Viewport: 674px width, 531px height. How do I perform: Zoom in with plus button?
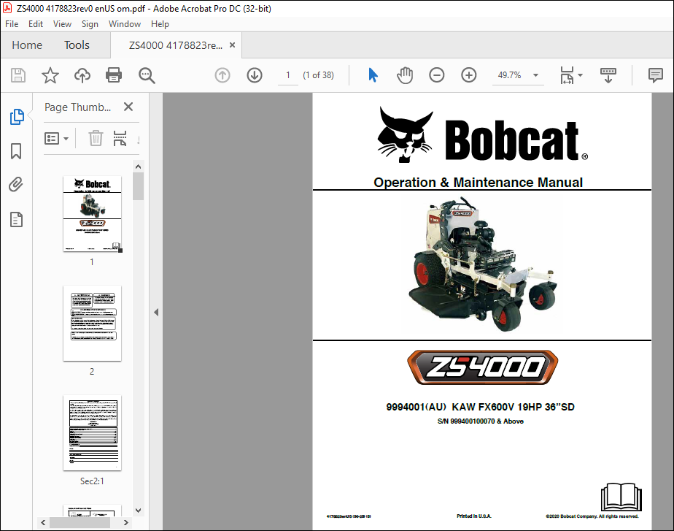pyautogui.click(x=468, y=75)
